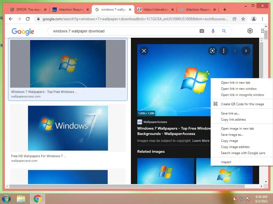
Task: Close the ERROR tab
Action: pyautogui.click(x=45, y=10)
